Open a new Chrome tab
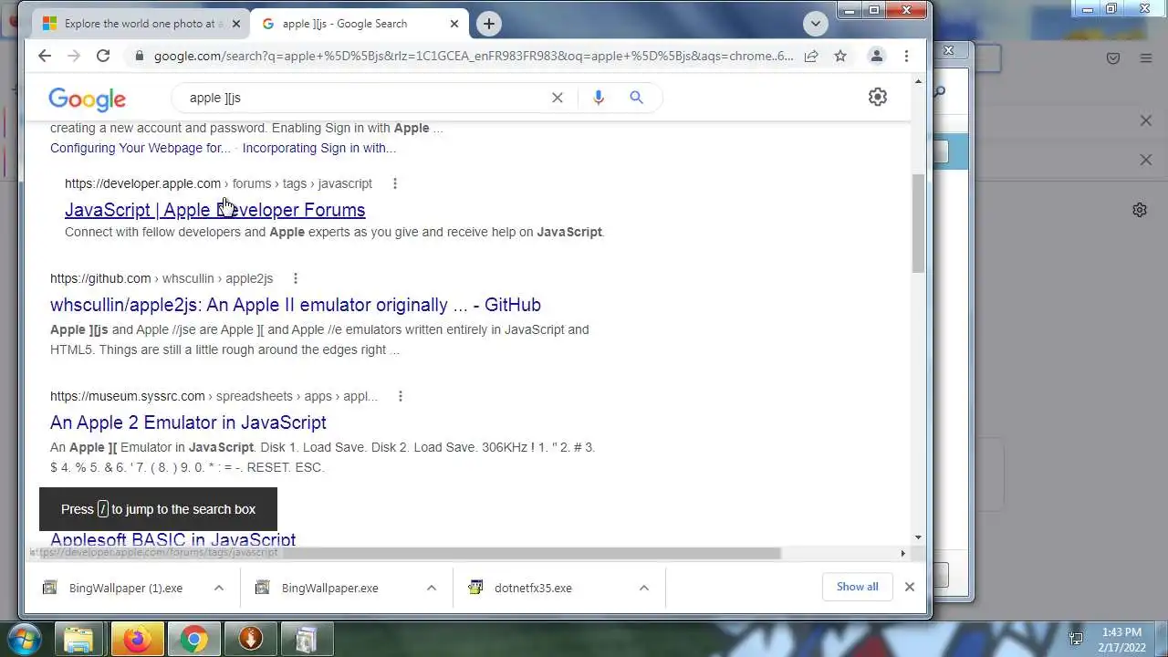1168x657 pixels. (489, 24)
